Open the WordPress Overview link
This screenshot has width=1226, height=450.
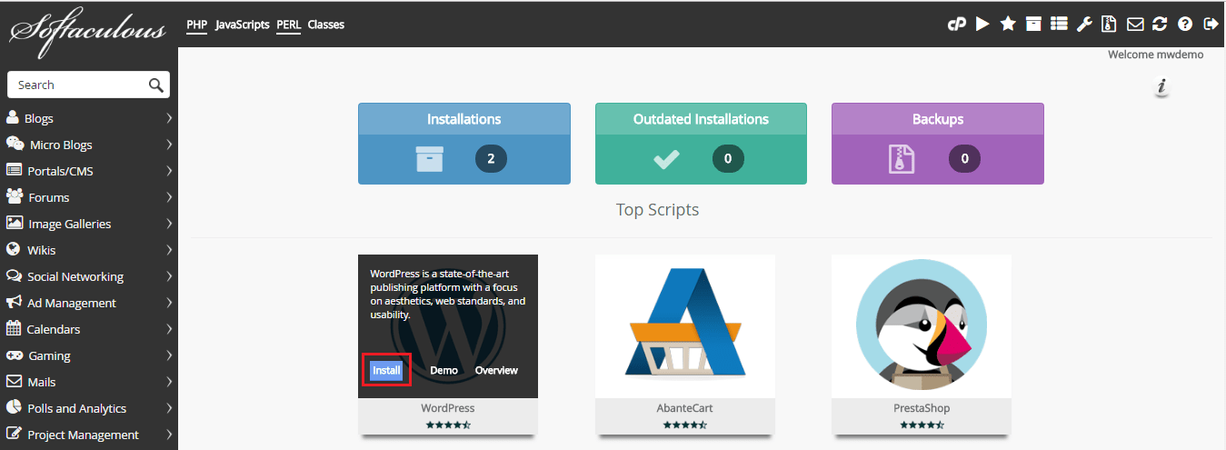click(x=496, y=370)
